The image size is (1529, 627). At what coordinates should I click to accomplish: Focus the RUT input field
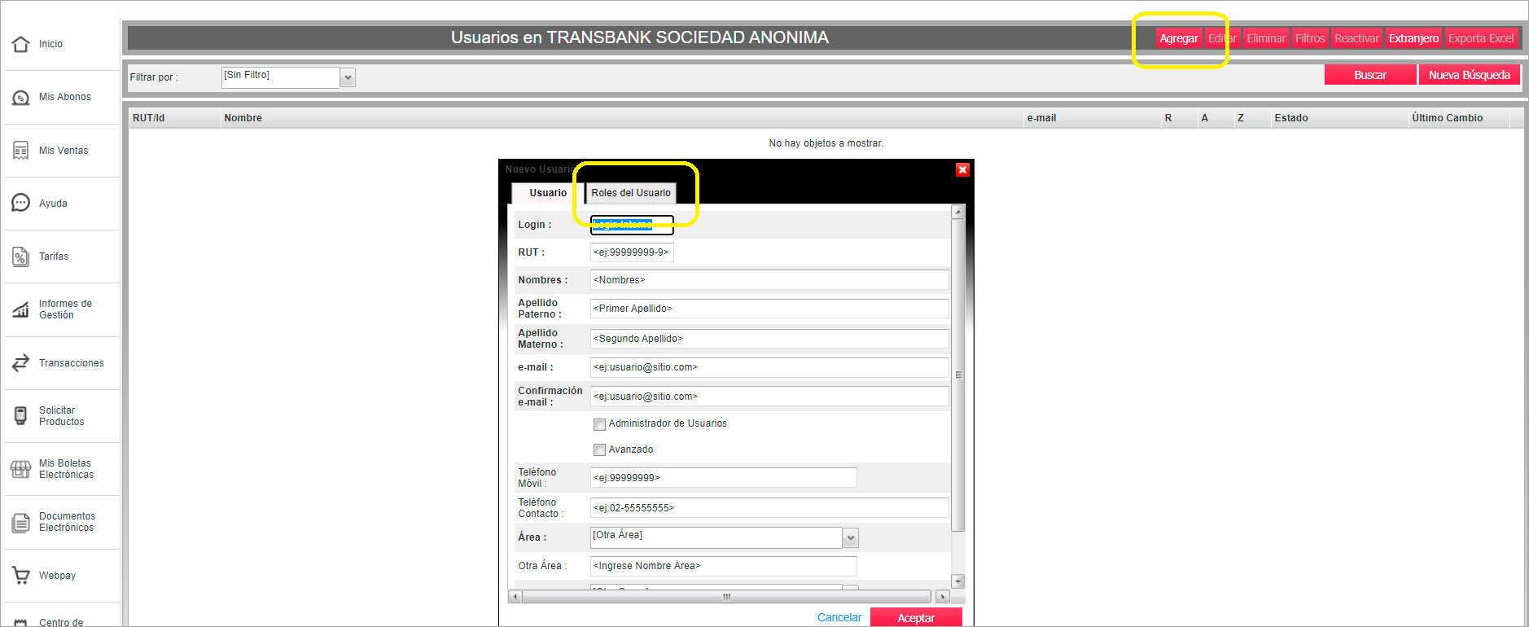coord(632,252)
